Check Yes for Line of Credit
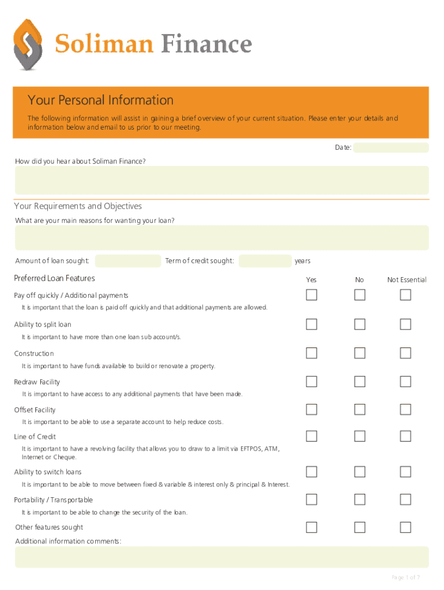 tap(311, 436)
